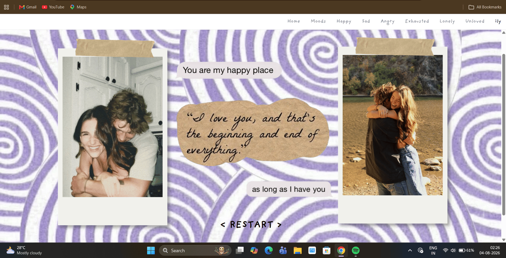Viewport: 506px width, 258px height.
Task: Change the ENG IN input language
Action: pos(433,250)
